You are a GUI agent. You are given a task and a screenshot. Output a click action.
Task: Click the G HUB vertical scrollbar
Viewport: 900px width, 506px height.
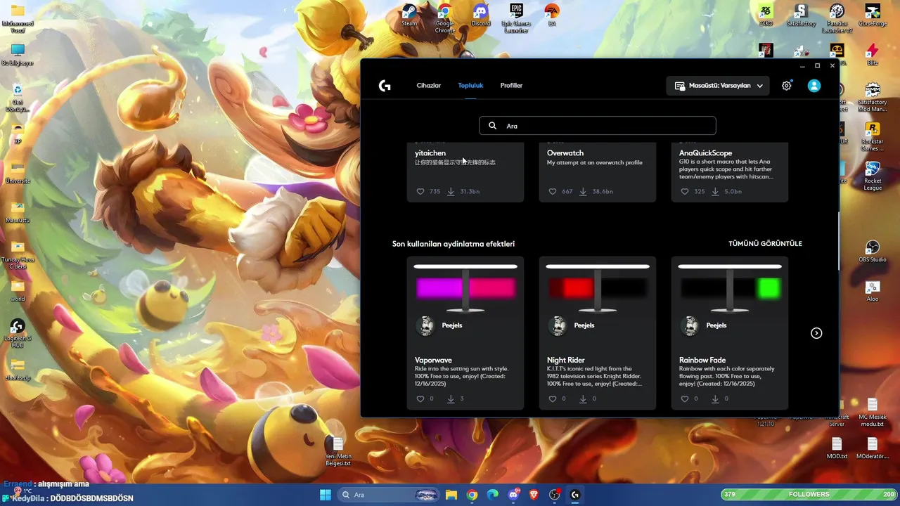pos(838,240)
